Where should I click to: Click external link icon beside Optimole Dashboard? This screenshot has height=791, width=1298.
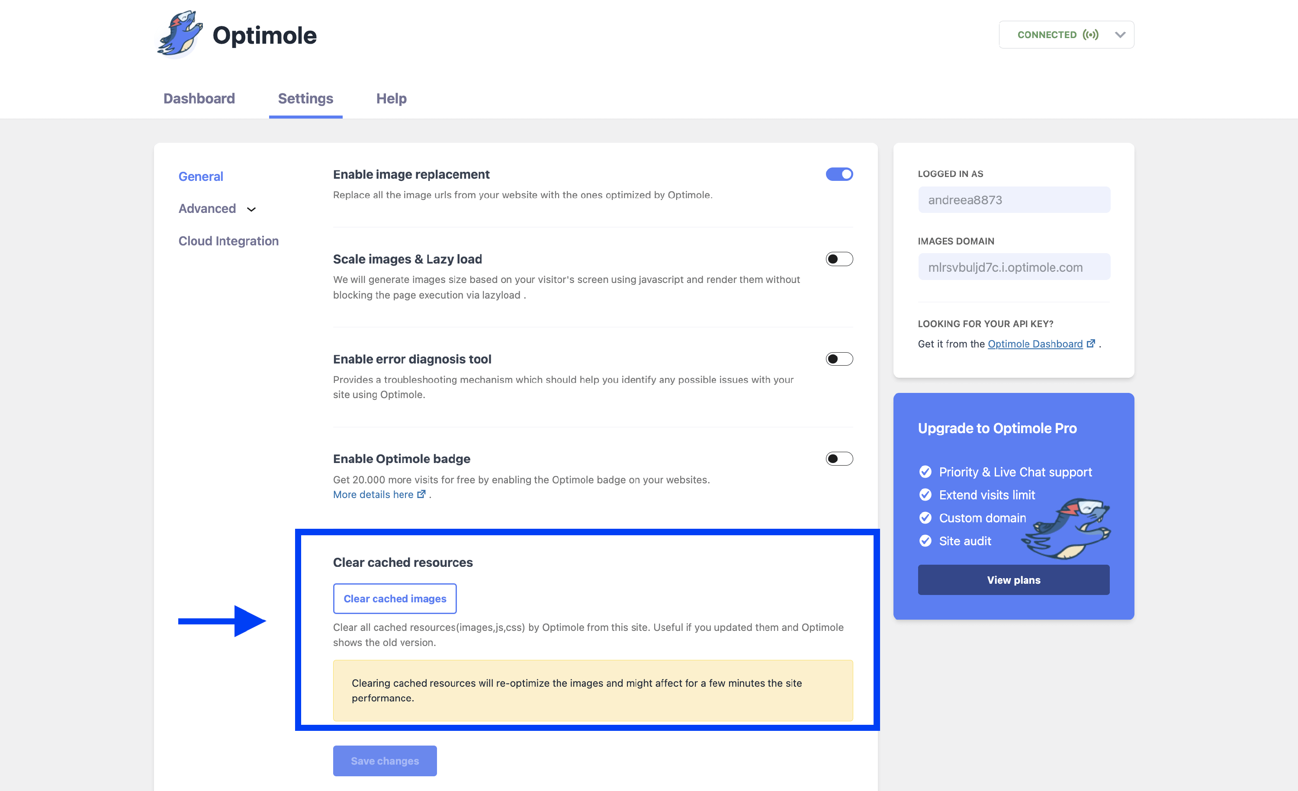point(1091,344)
